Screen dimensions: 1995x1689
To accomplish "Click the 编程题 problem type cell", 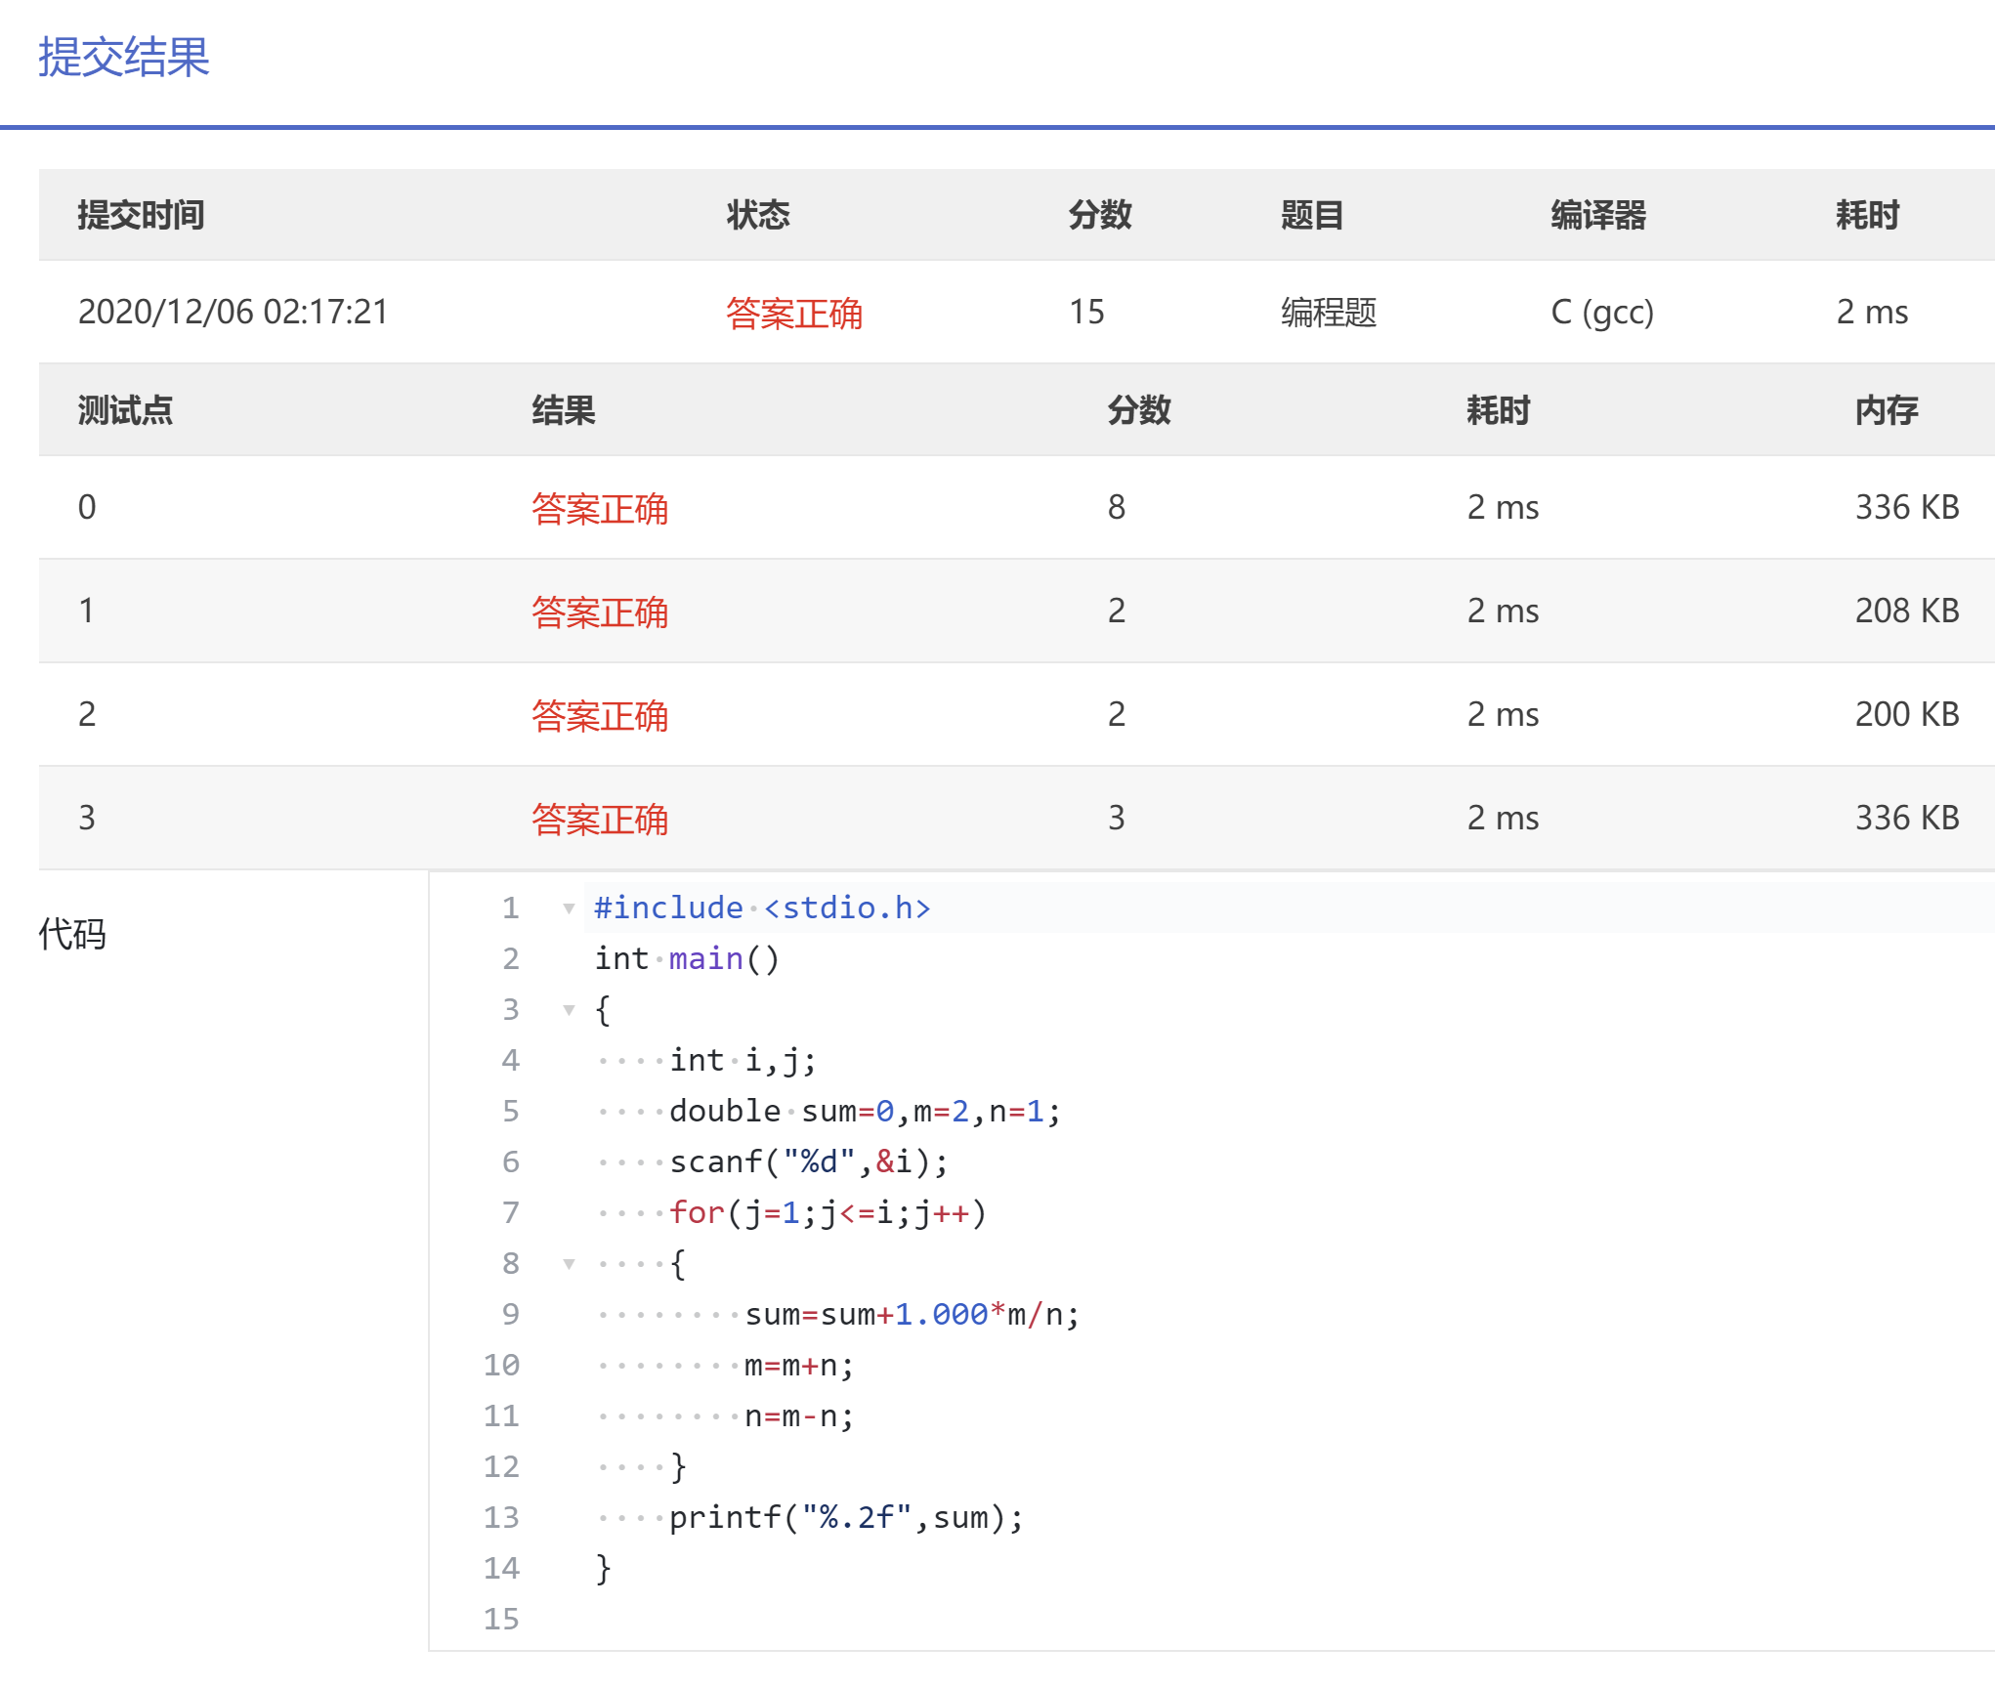I will point(1329,313).
